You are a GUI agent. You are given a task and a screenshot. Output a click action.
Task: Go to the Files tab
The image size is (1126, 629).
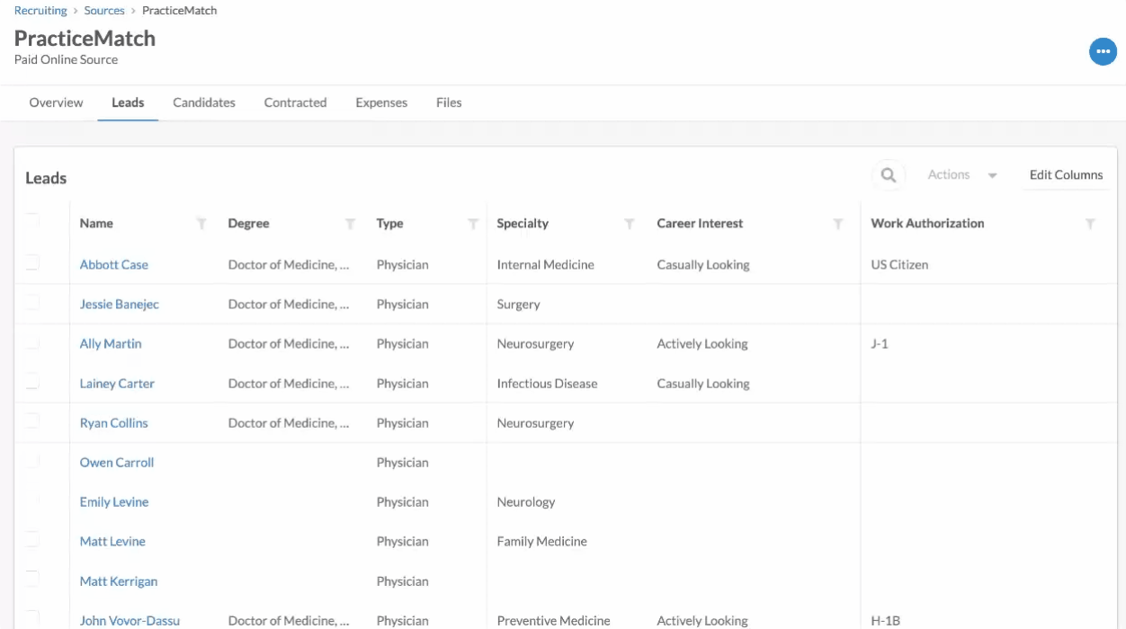tap(449, 102)
